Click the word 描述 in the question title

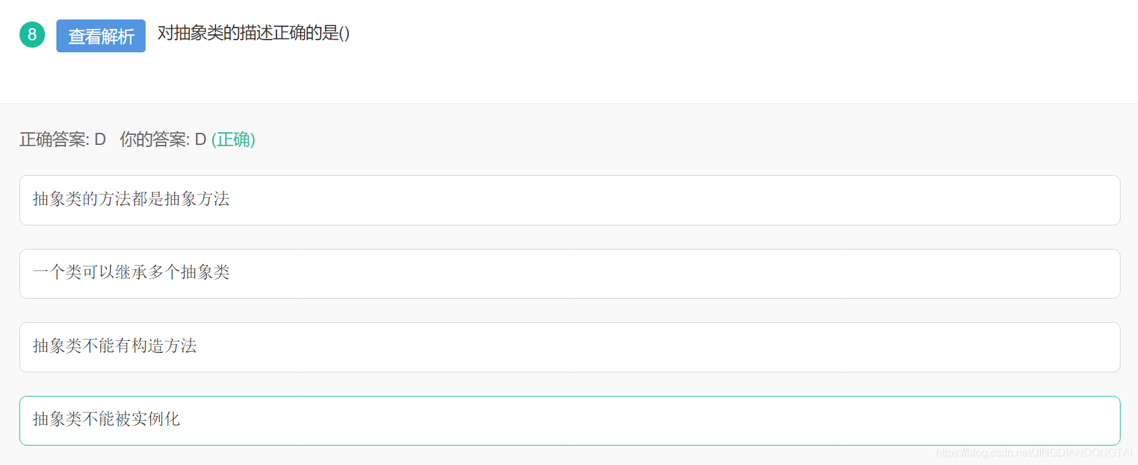click(256, 33)
